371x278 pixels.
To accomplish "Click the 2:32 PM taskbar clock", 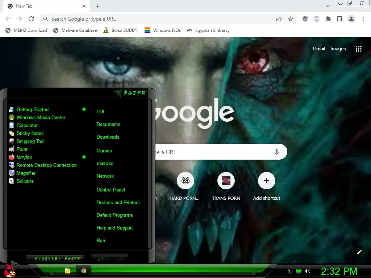I will [339, 271].
